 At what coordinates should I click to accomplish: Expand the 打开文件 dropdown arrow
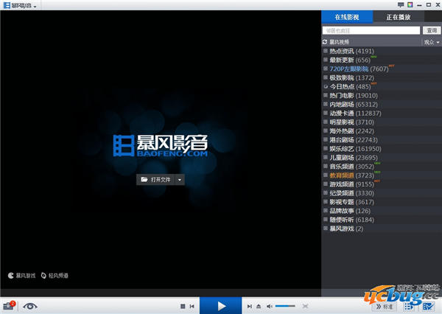179,179
